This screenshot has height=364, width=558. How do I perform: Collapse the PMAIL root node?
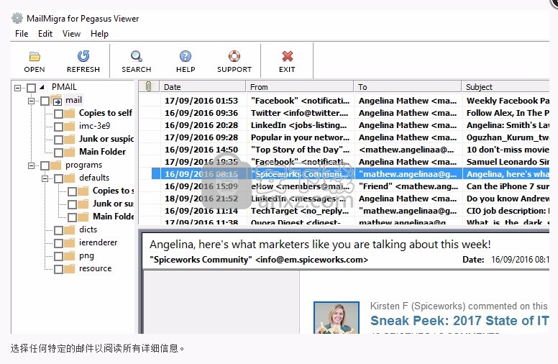coord(17,88)
